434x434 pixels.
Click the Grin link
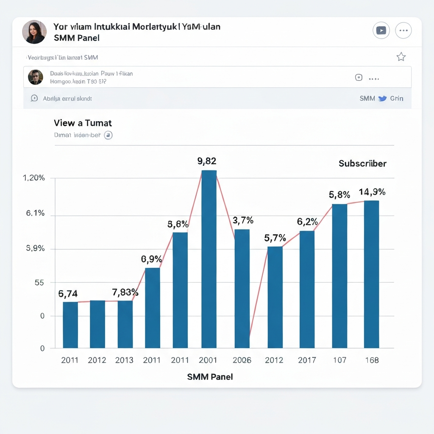(396, 98)
